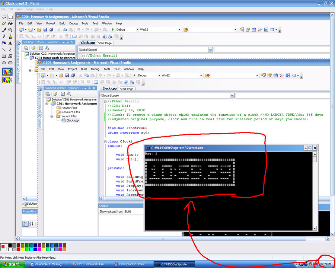Enable the transparent selection option in Paint

[x=7, y=80]
